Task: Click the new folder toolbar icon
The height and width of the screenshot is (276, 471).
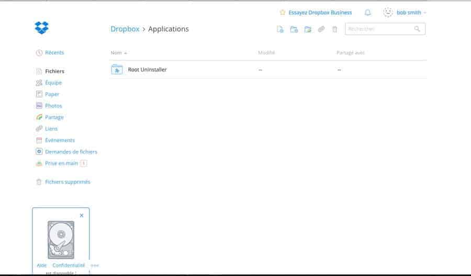Action: coord(294,29)
